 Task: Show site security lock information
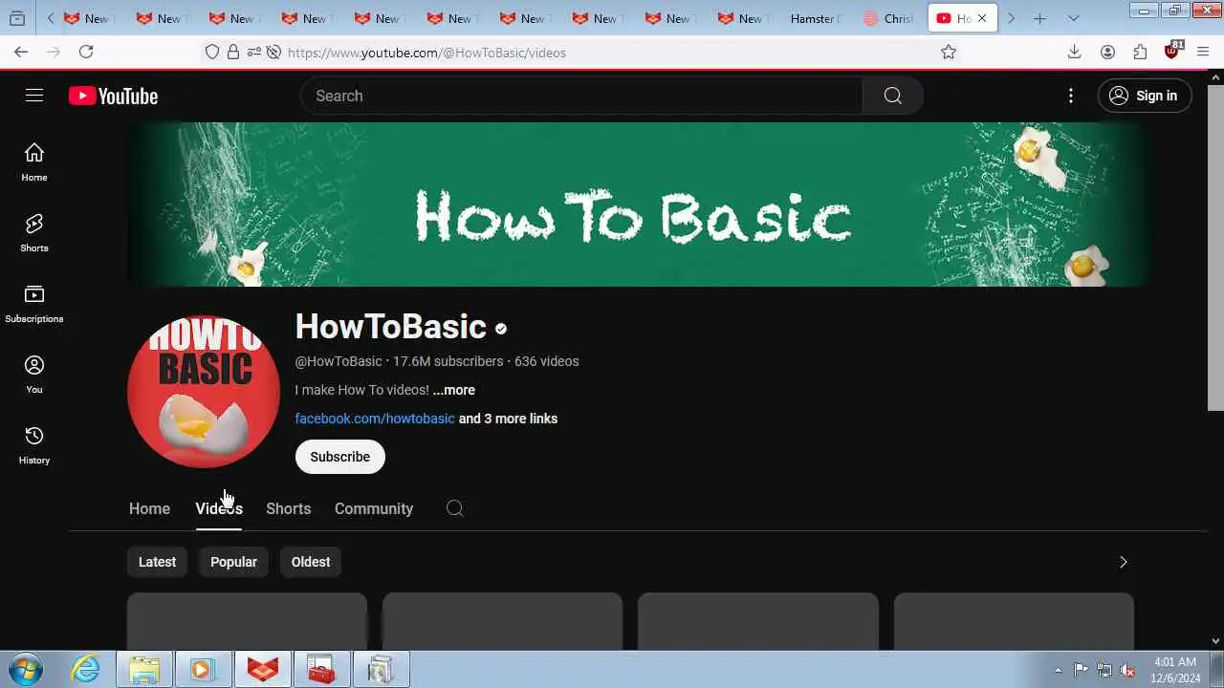[233, 53]
